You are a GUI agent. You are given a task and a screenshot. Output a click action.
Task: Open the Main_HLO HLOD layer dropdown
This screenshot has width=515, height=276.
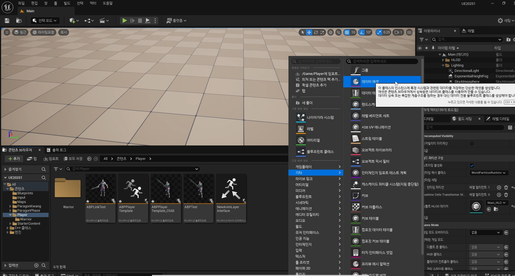[496, 203]
